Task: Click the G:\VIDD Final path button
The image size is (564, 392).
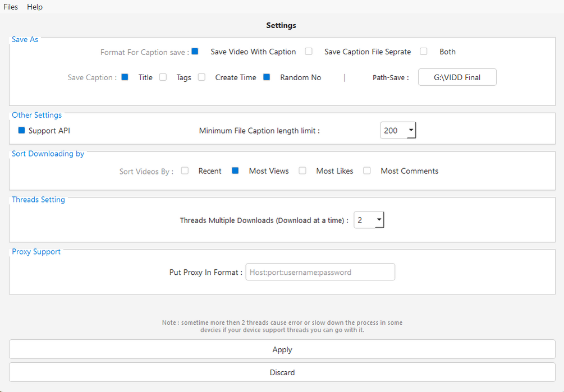Action: (457, 77)
